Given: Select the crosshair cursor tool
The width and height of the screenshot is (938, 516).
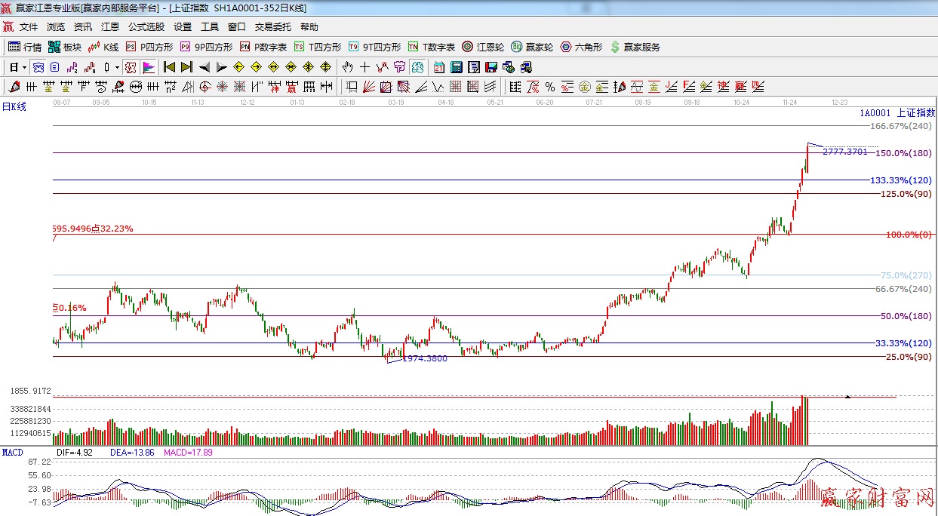Looking at the screenshot, I should tap(365, 67).
